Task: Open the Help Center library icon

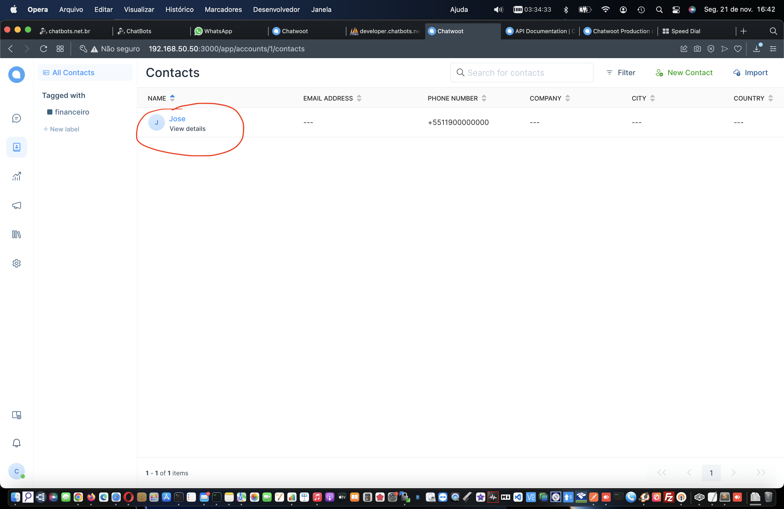Action: point(17,235)
